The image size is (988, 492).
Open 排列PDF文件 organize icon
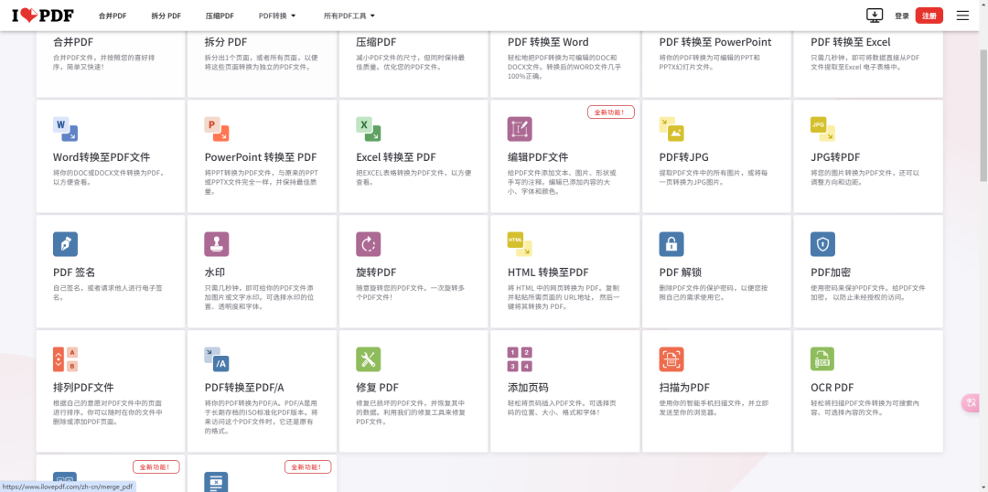tap(65, 359)
